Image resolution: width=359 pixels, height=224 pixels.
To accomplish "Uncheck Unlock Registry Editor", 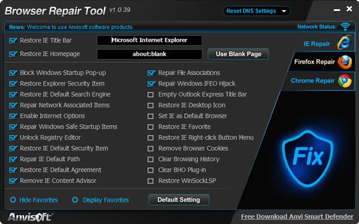I will point(13,138).
